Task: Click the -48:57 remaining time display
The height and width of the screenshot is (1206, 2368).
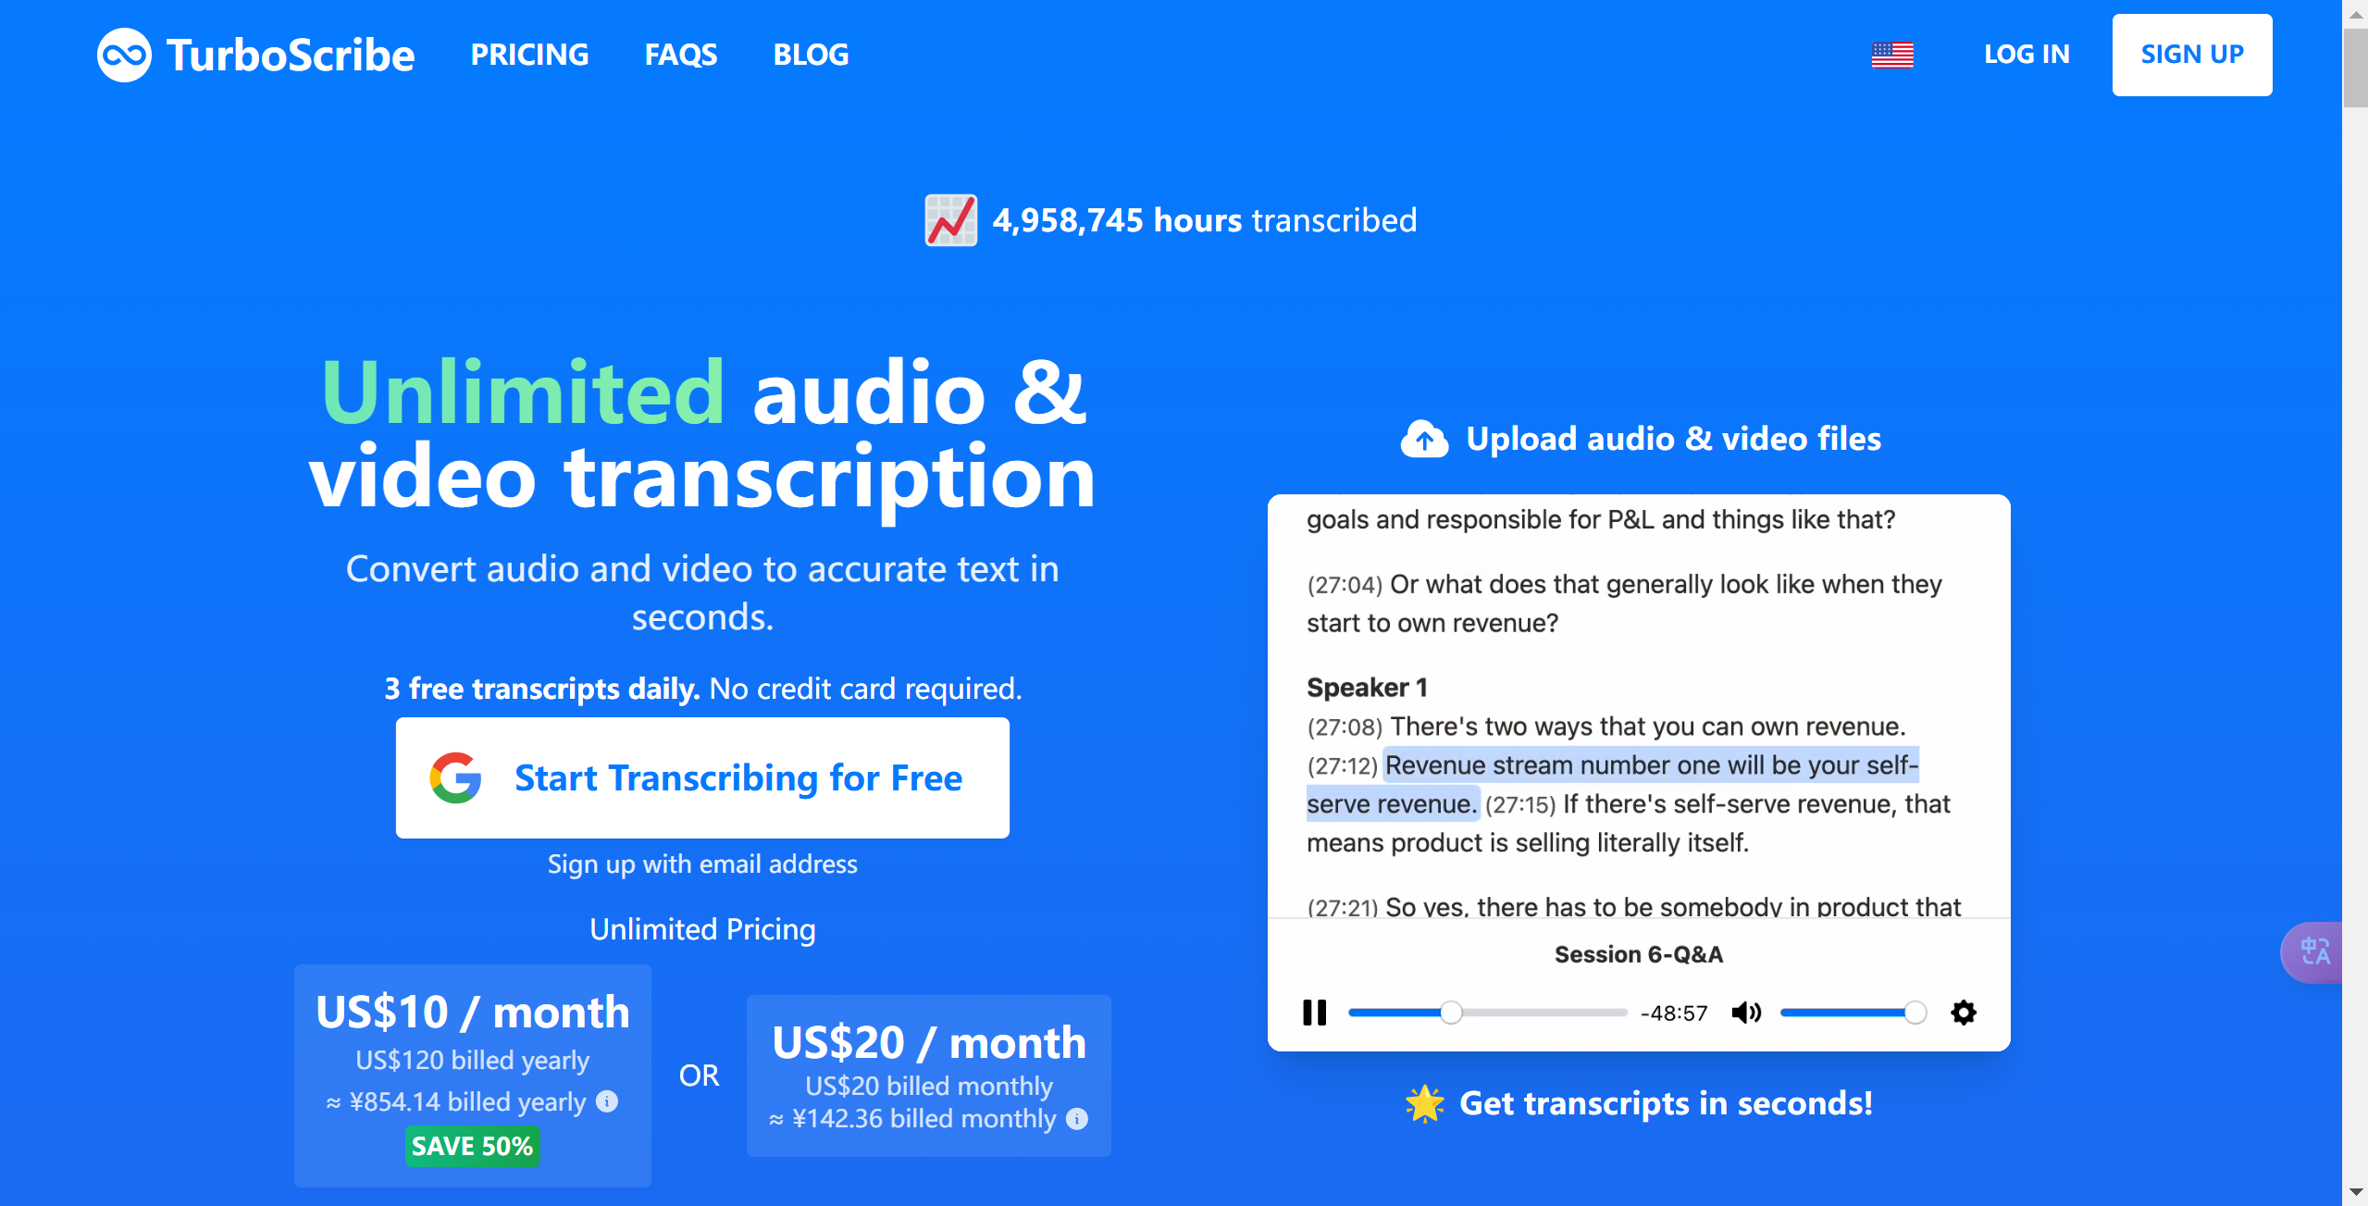Action: coord(1674,1013)
